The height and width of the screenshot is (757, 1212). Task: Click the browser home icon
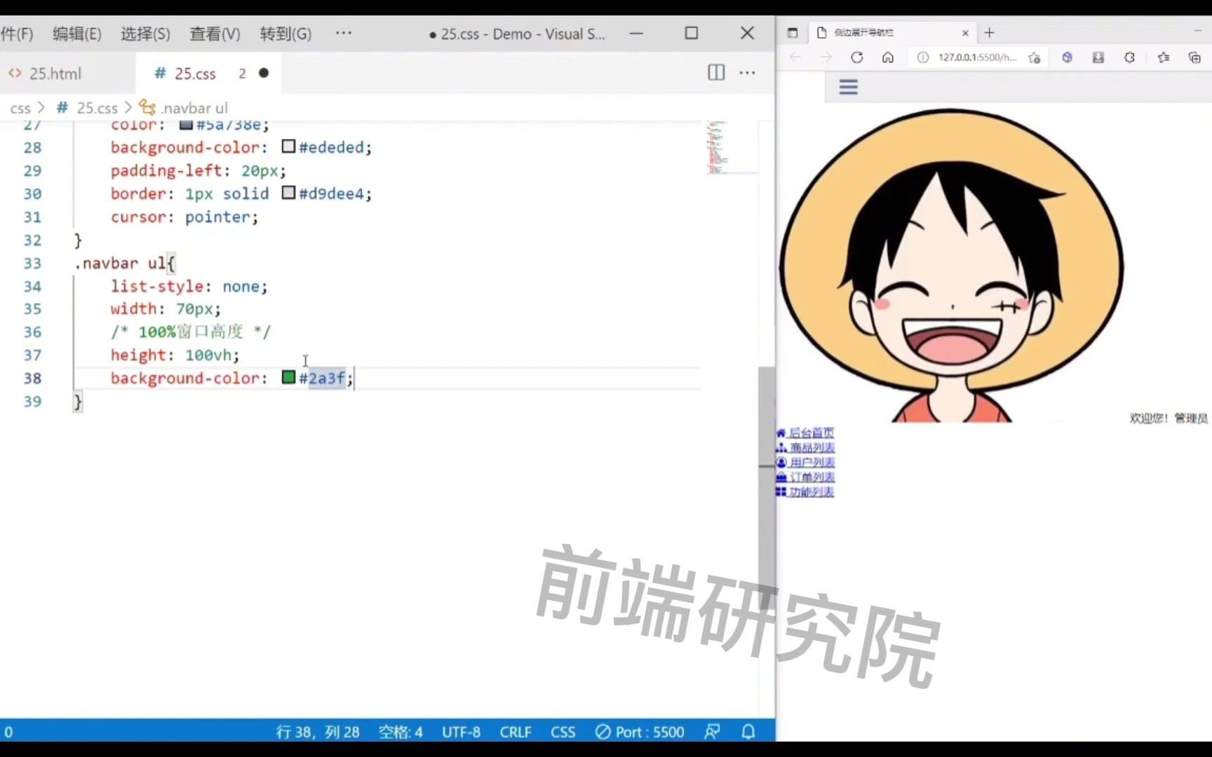(887, 57)
